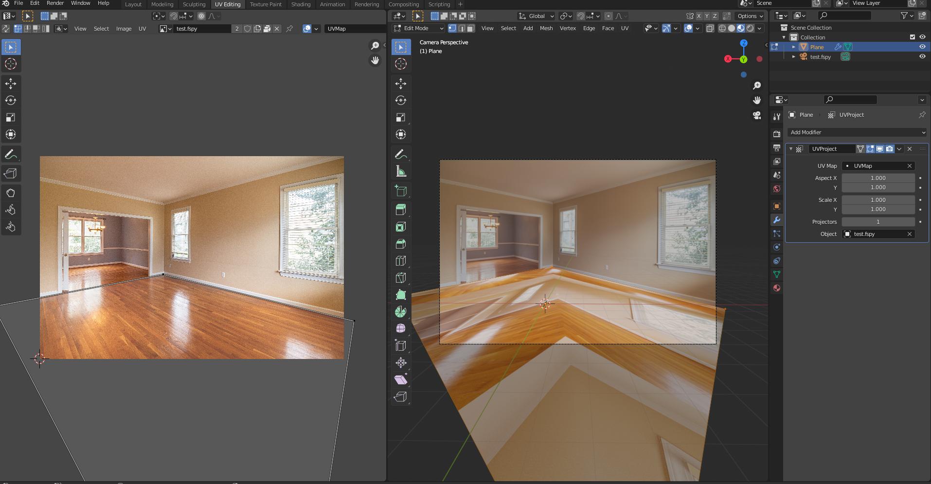This screenshot has height=484, width=931.
Task: Open the Material properties tab
Action: click(777, 288)
